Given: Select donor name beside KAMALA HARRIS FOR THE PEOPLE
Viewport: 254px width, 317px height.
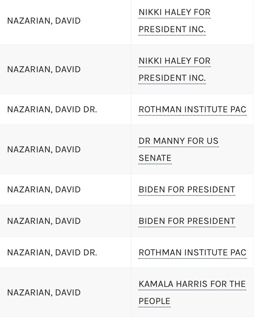Looking at the screenshot, I should (x=44, y=293).
